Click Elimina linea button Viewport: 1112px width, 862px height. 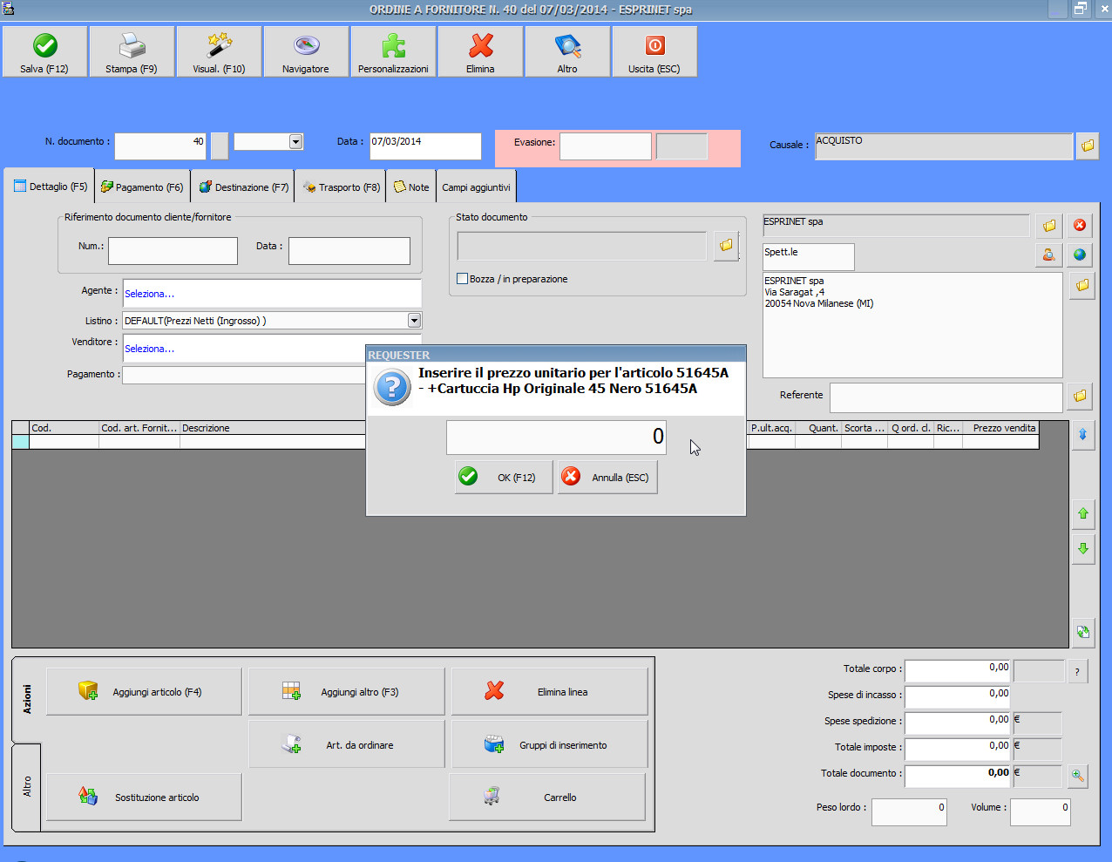point(550,692)
